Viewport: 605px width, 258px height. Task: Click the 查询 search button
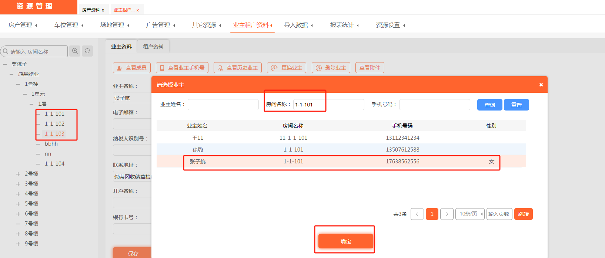[489, 105]
